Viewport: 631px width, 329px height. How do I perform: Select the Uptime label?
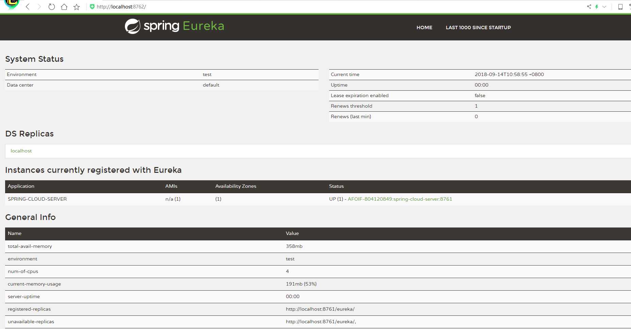(x=339, y=85)
